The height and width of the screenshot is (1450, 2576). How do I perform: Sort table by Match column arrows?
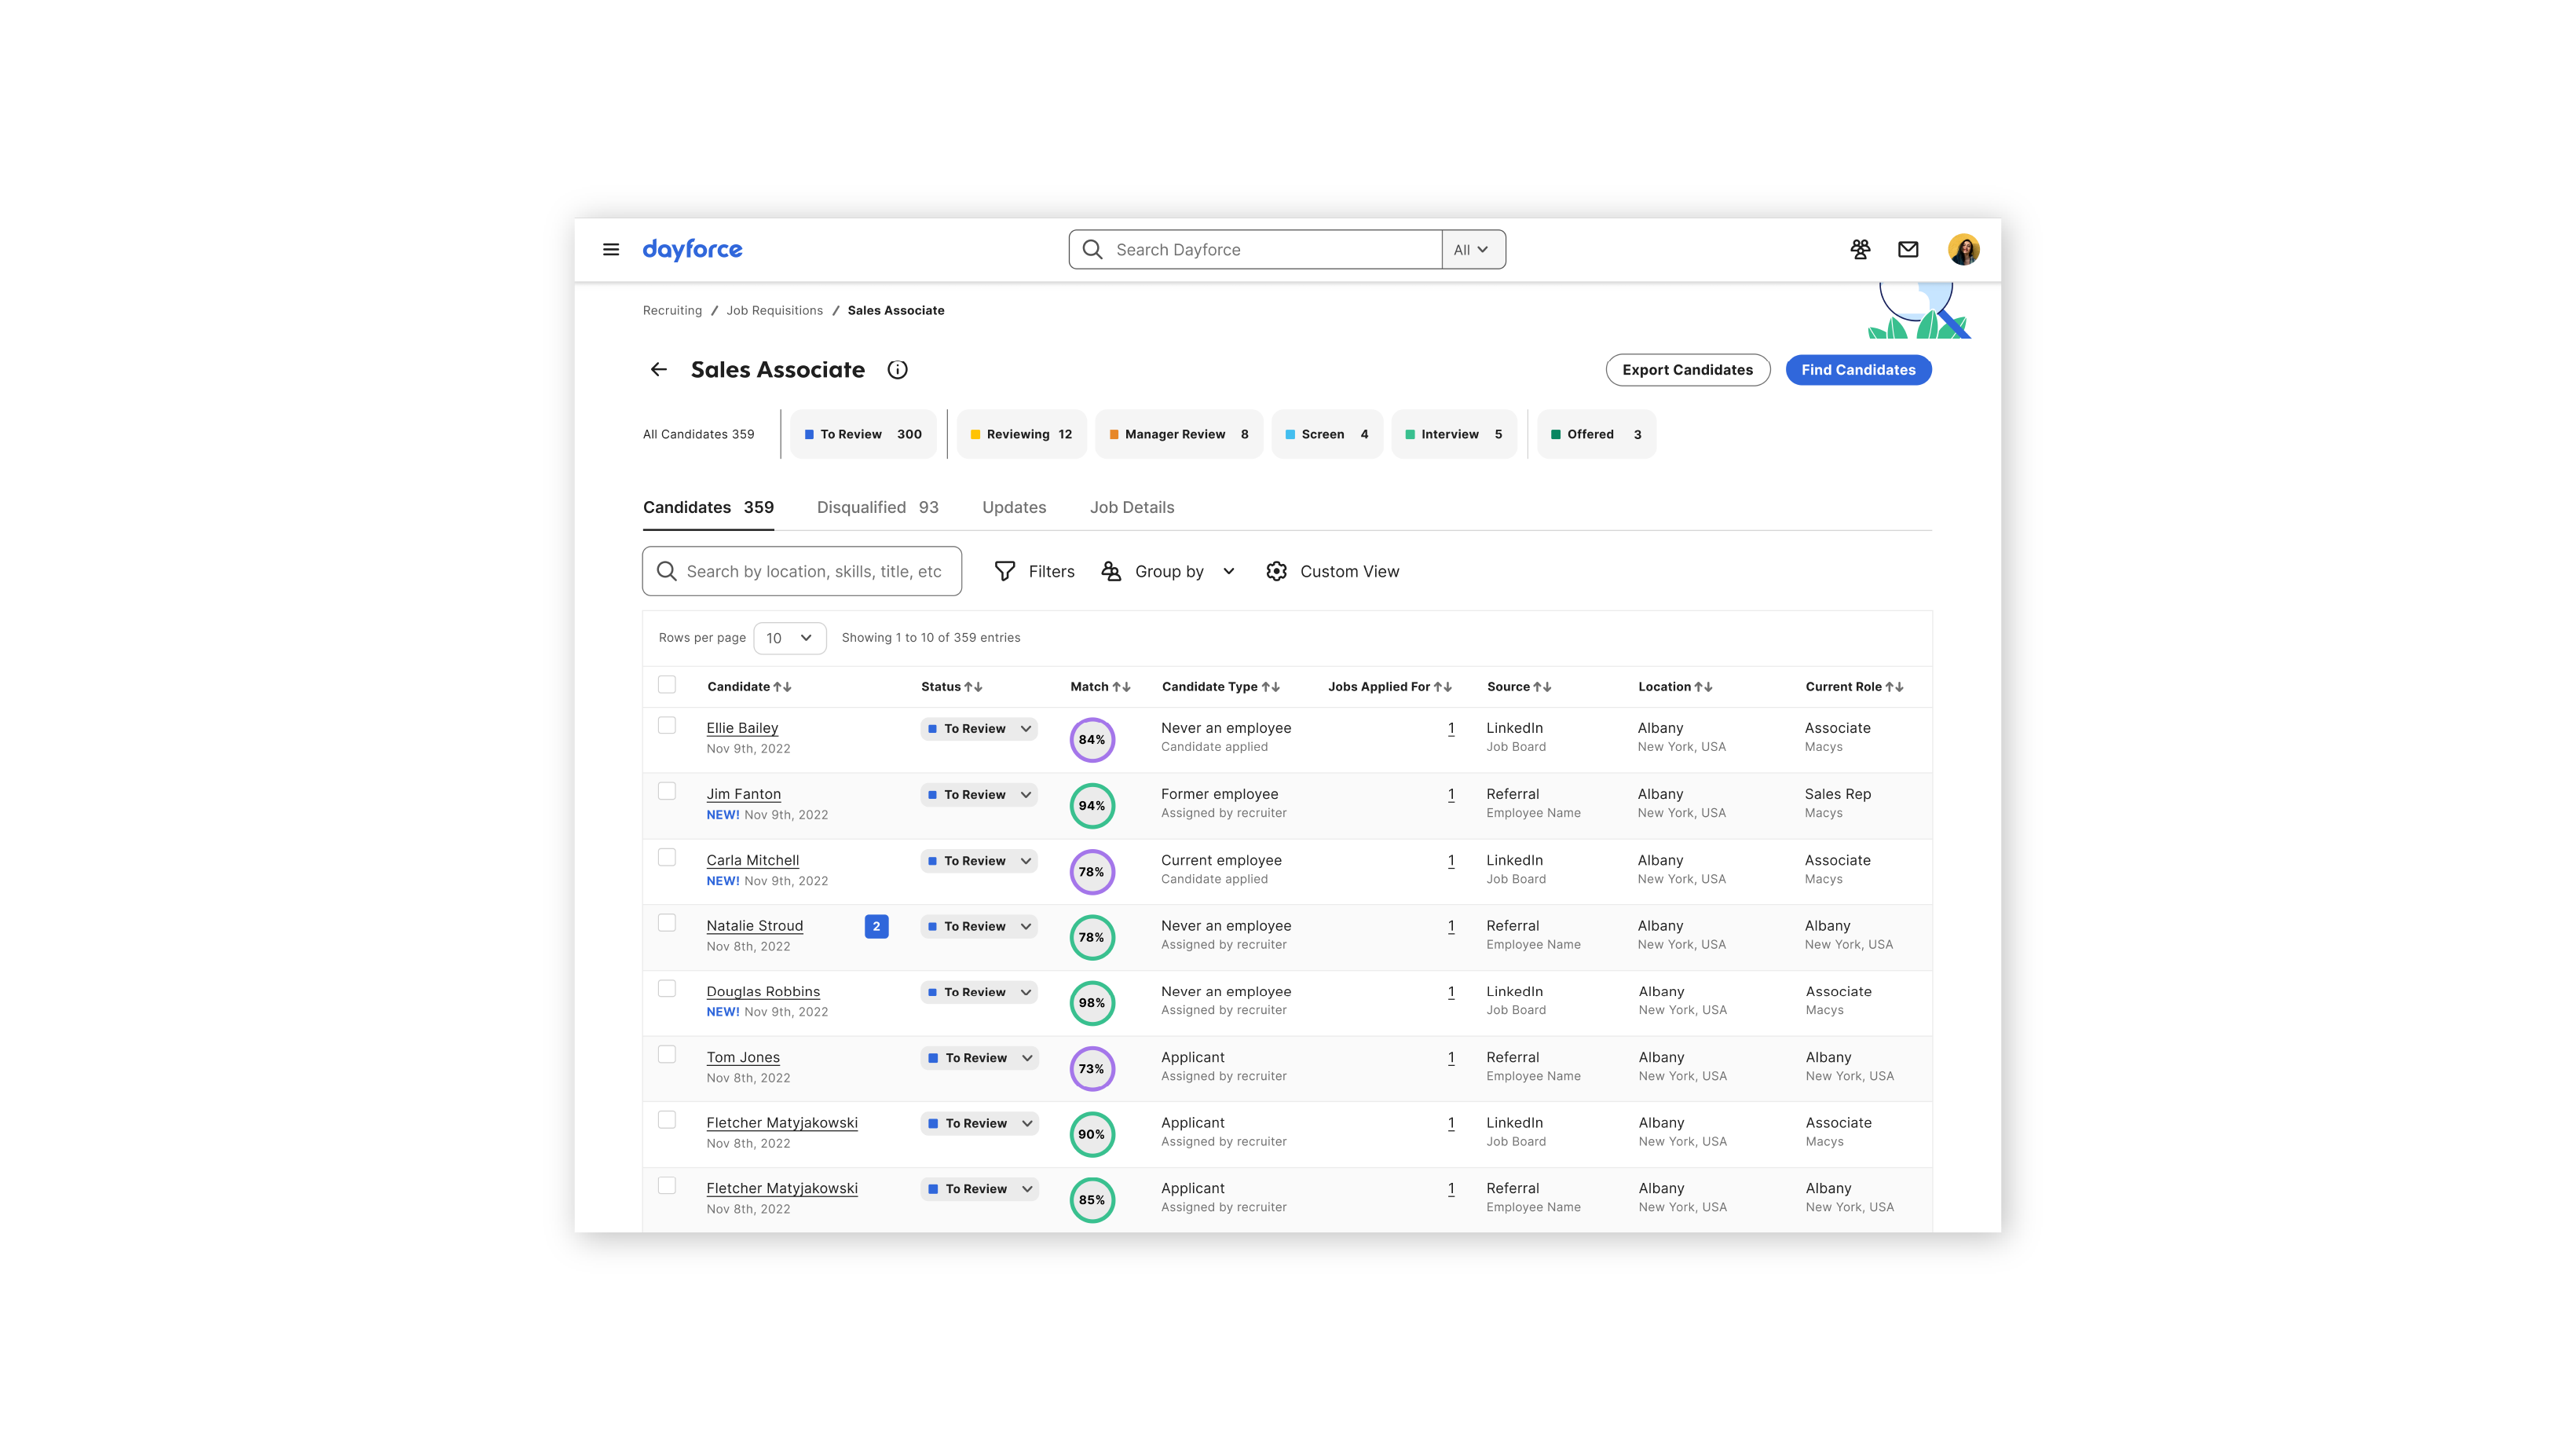tap(1121, 687)
